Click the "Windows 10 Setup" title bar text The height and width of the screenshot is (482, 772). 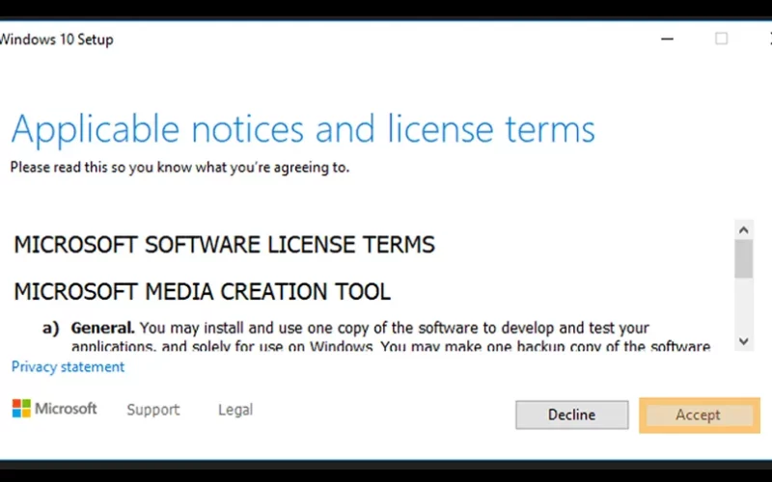[56, 40]
